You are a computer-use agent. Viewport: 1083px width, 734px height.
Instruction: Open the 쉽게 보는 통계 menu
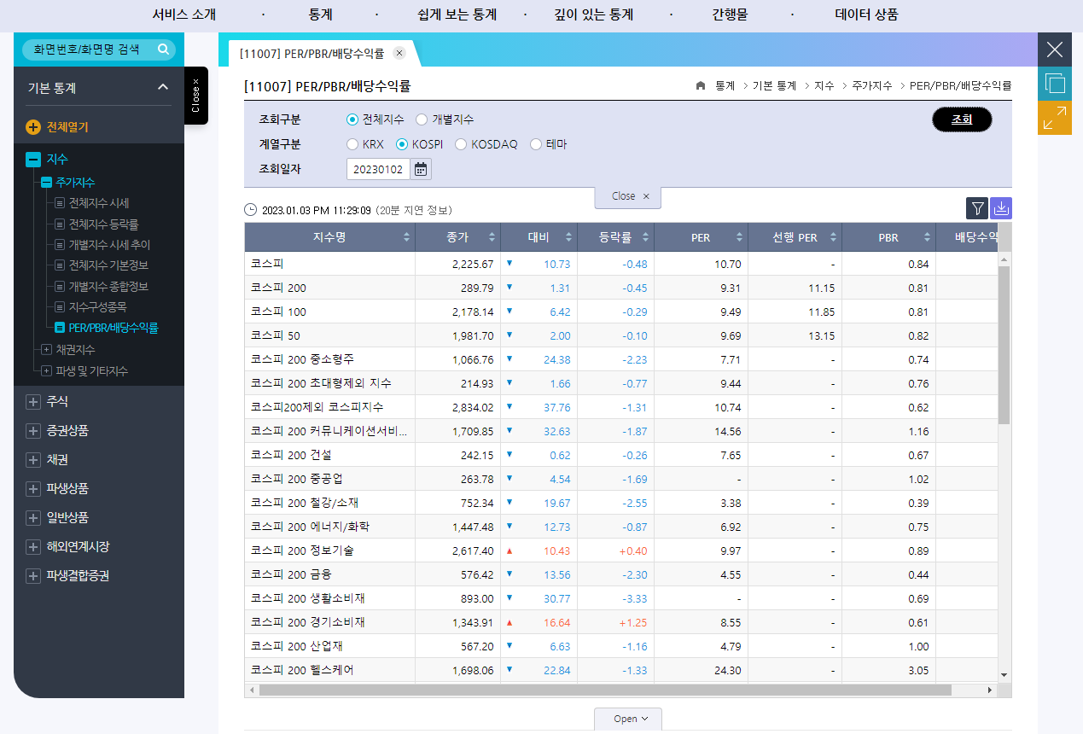(x=457, y=15)
